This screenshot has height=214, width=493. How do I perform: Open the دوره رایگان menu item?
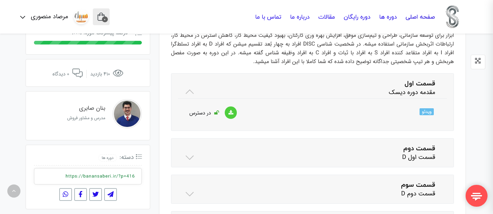[x=356, y=17]
